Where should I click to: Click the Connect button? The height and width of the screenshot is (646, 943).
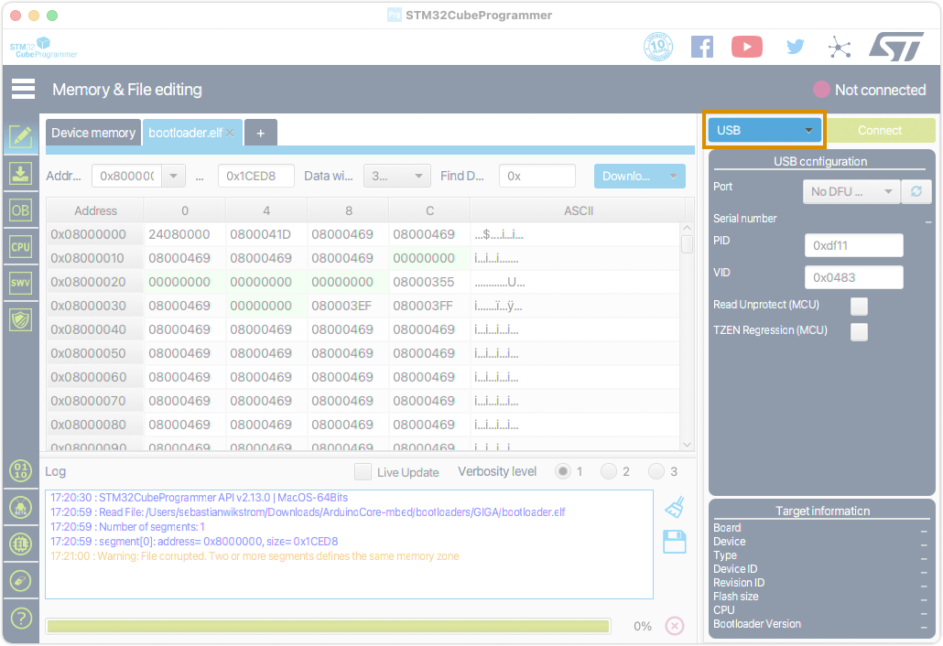click(879, 131)
